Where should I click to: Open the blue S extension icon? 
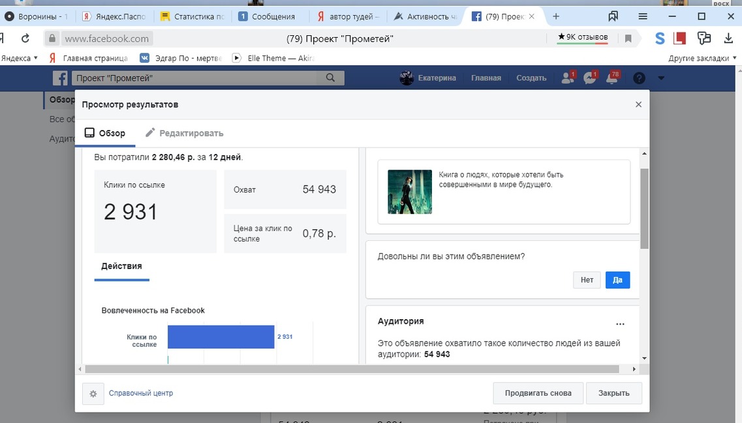(660, 39)
